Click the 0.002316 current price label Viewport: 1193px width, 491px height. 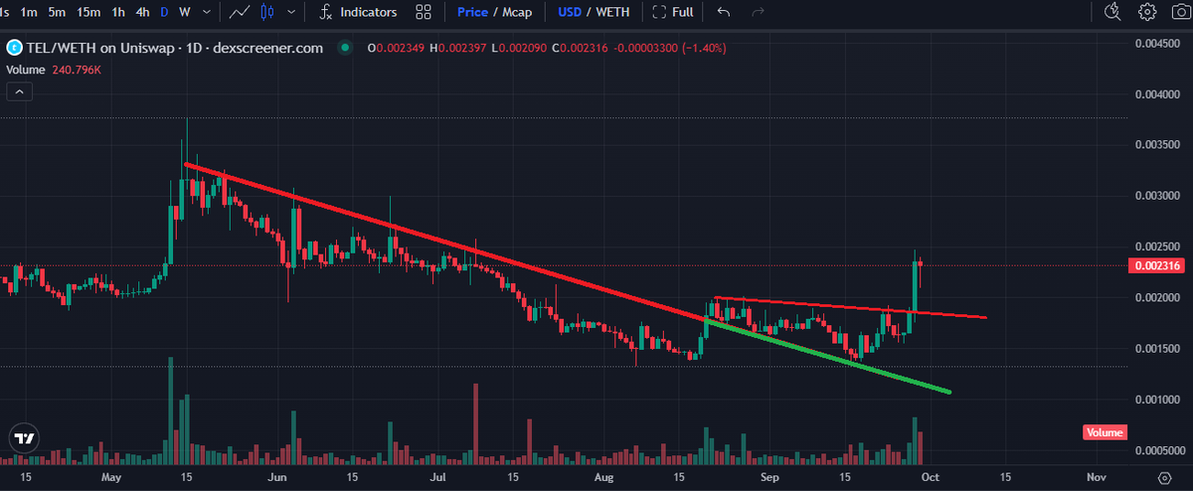click(x=1156, y=265)
